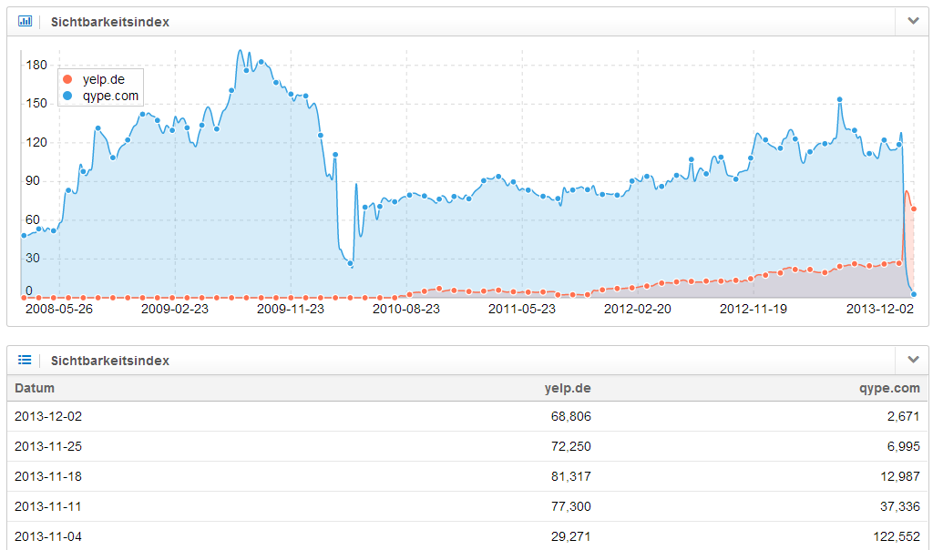Viewport: 933px width, 550px height.
Task: Sort table by yelp.de column header
Action: coord(568,388)
